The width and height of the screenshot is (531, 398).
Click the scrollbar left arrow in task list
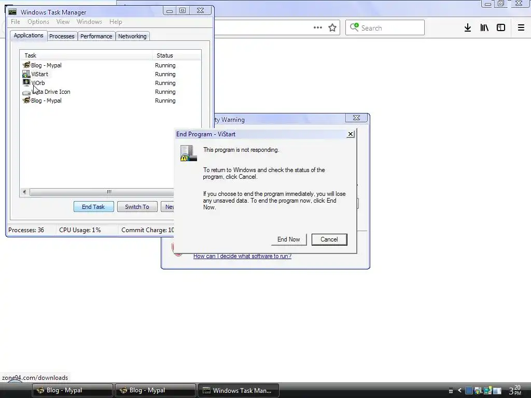[24, 192]
